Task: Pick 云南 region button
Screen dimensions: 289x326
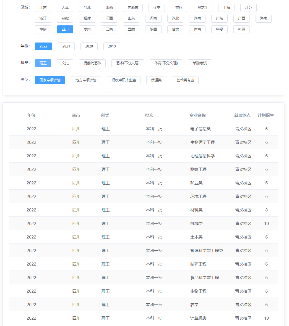Action: (x=109, y=30)
